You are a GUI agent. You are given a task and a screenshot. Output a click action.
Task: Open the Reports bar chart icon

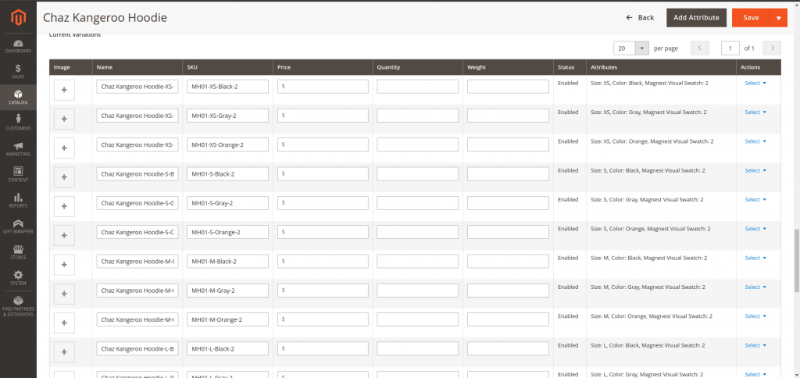tap(17, 200)
